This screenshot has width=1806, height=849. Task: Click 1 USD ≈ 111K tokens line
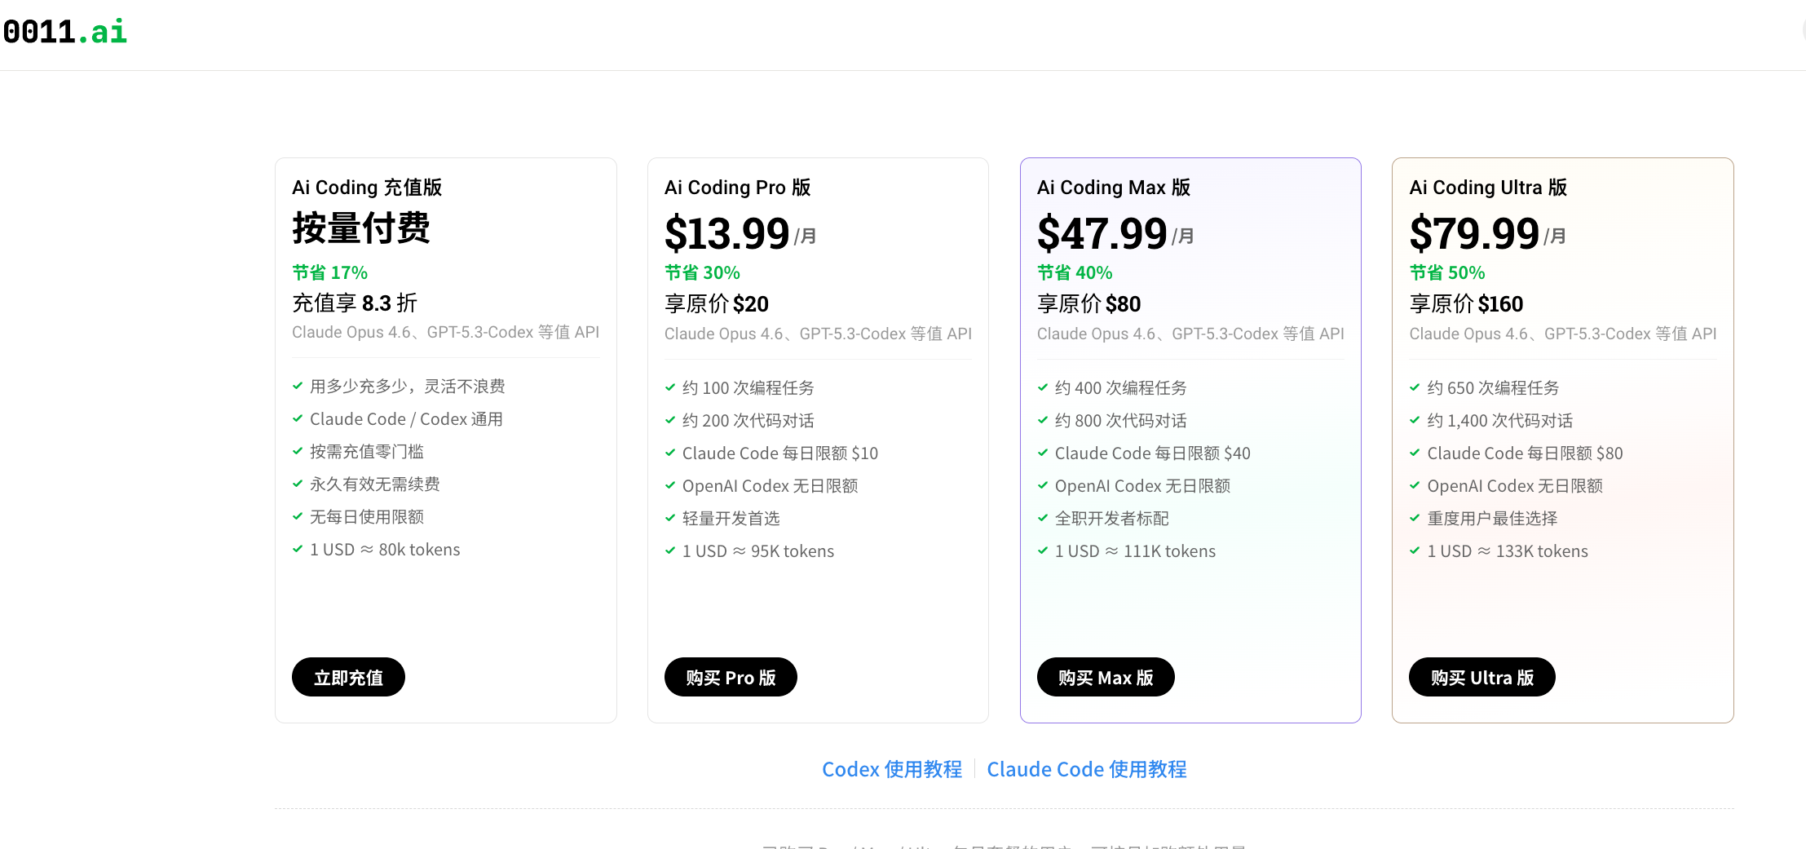tap(1135, 551)
